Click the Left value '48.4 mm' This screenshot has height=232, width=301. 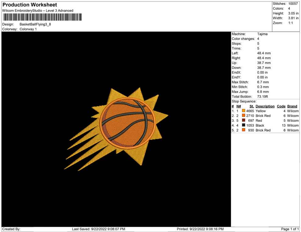(264, 53)
